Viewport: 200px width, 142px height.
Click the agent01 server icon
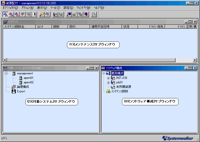click(20, 78)
